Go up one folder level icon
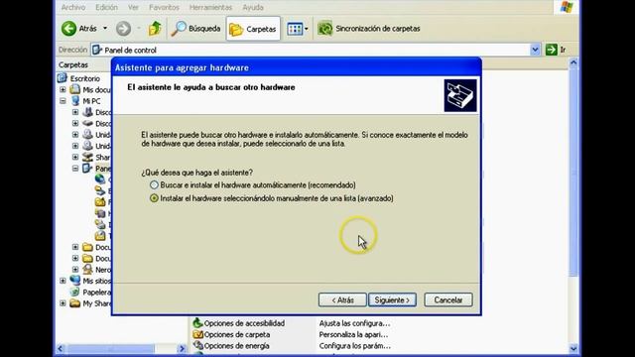The image size is (635, 357). point(155,29)
